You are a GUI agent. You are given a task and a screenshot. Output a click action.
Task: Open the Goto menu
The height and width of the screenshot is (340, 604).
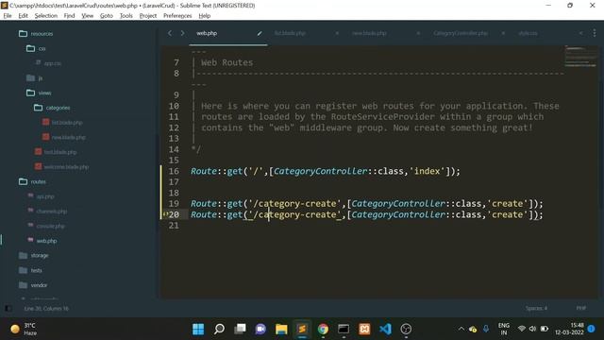coord(107,16)
